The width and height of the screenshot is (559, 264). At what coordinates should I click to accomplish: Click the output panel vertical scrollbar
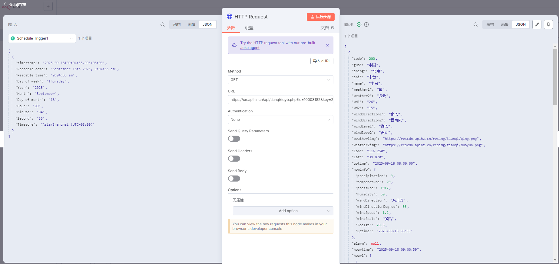pos(555,77)
